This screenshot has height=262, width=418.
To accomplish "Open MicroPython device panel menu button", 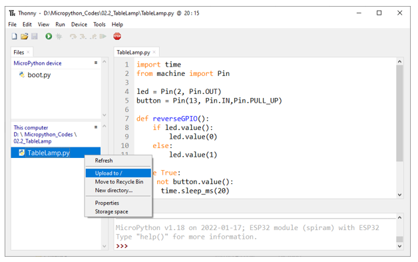I will pyautogui.click(x=96, y=63).
